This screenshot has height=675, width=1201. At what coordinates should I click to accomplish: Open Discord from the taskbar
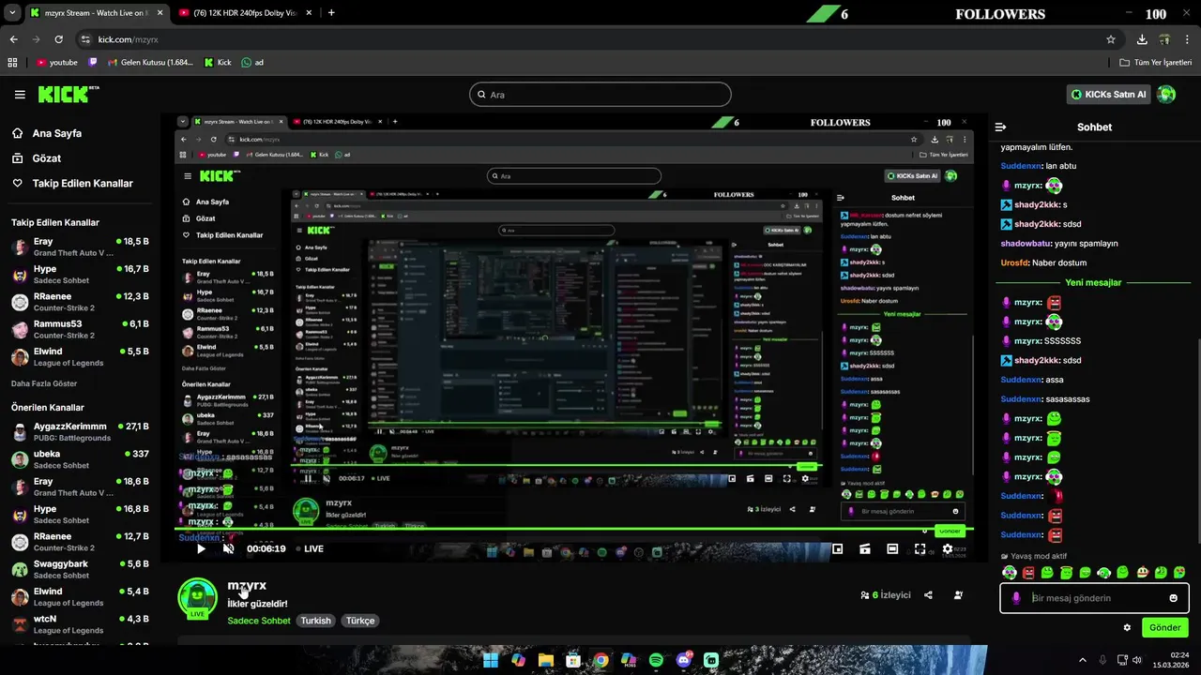point(684,660)
